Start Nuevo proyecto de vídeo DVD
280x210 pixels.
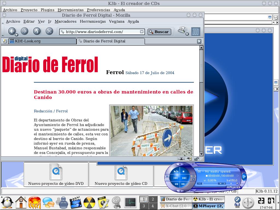click(x=56, y=174)
